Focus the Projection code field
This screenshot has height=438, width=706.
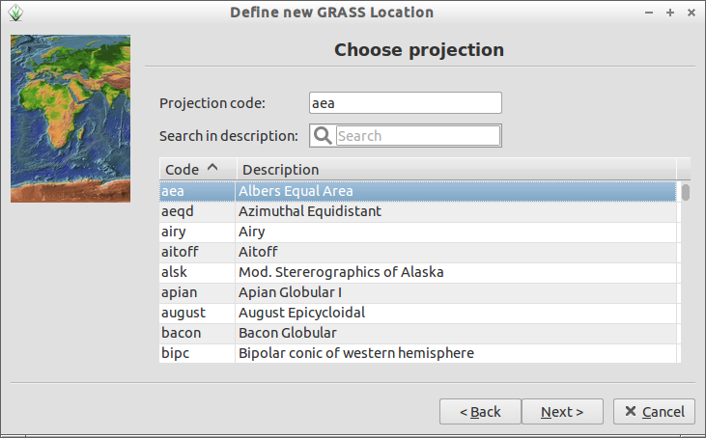pos(406,103)
